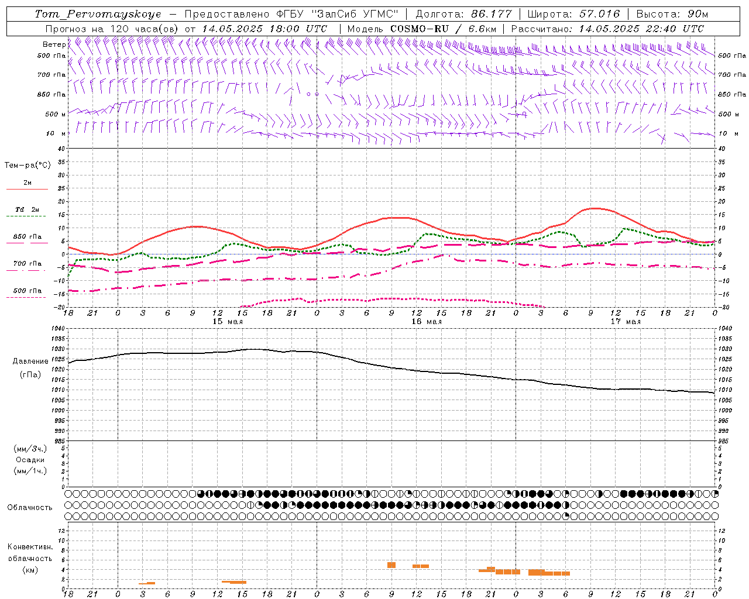This screenshot has width=749, height=599.
Task: Click the red 2m temperature peak on 17 мая
Action: point(595,208)
